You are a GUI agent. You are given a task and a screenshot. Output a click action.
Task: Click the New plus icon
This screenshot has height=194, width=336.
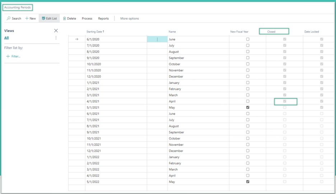[x=27, y=18]
